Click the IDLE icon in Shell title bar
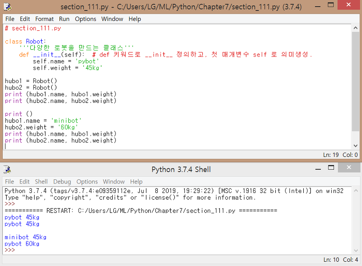The width and height of the screenshot is (362, 266). 8,169
